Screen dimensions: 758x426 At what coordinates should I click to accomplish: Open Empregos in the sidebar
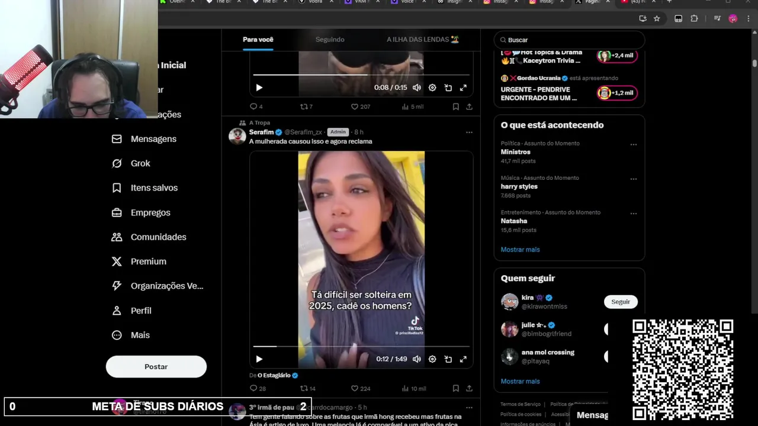pyautogui.click(x=141, y=212)
